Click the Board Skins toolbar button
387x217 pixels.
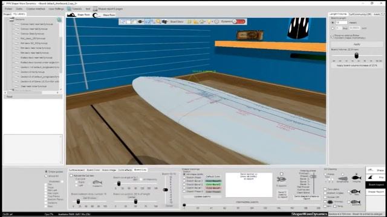point(177,22)
